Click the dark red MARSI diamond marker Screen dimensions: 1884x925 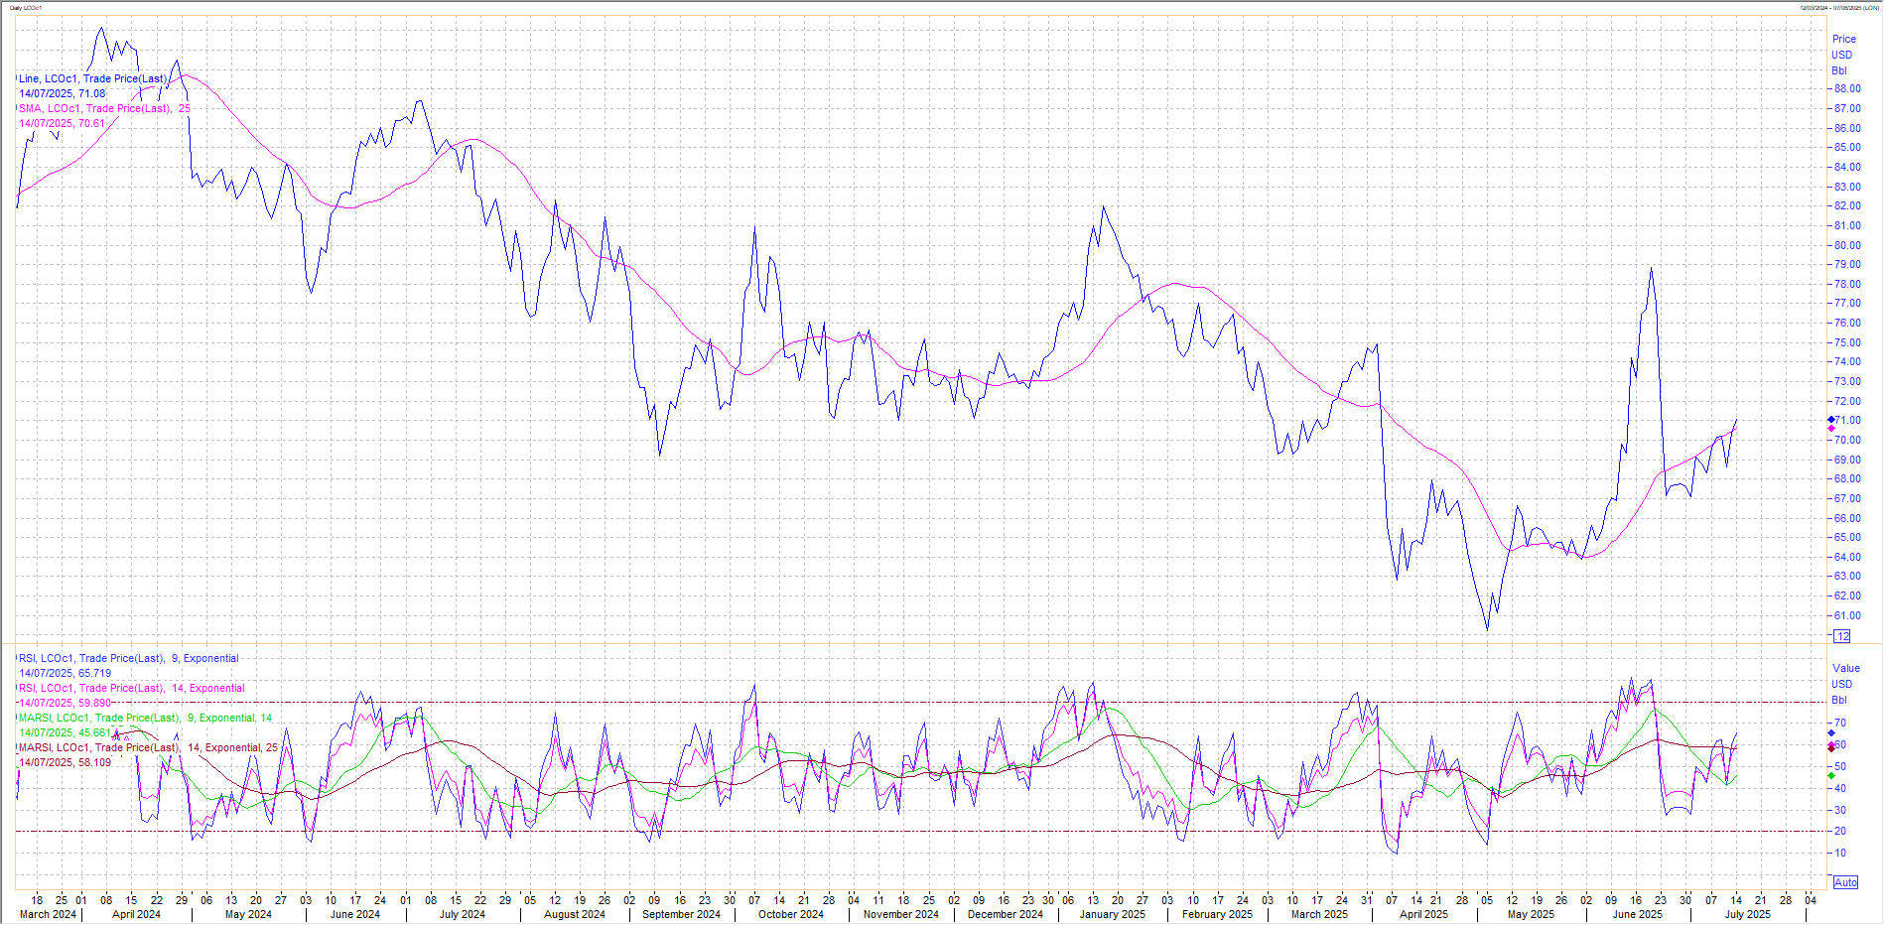(1831, 747)
